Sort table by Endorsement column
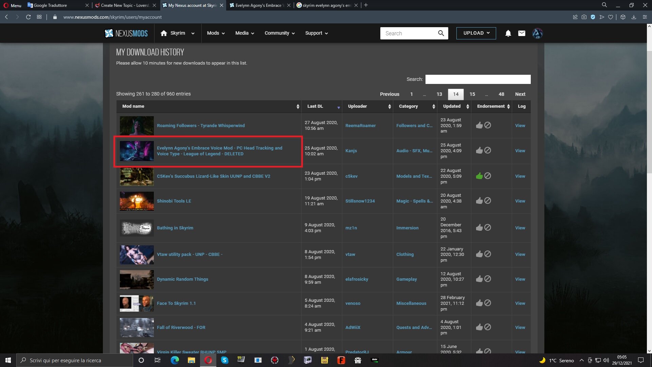 491,106
